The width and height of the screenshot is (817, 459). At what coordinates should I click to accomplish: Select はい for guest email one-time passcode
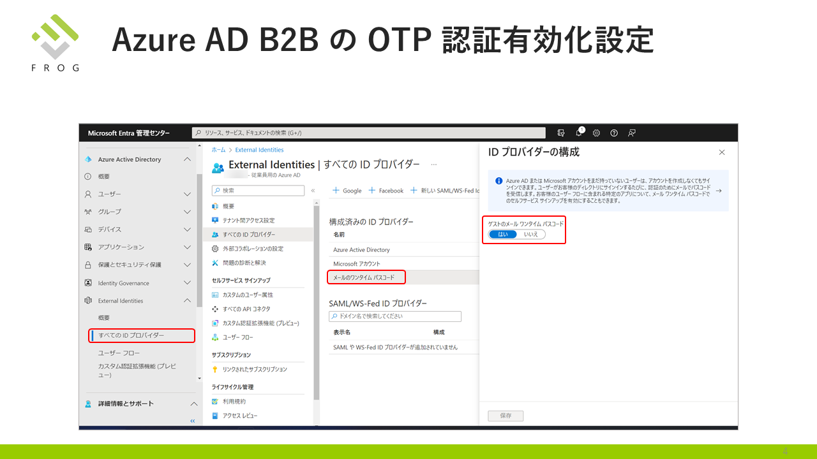click(x=503, y=235)
